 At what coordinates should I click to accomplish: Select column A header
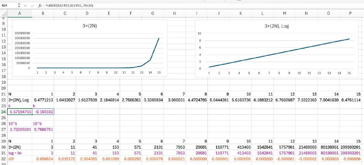point(20,14)
